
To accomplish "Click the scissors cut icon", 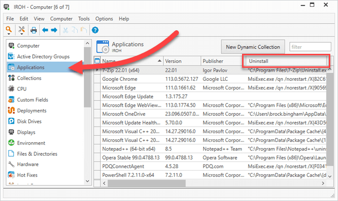I will 66,30.
